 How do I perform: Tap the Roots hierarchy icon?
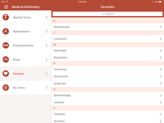coord(6,59)
